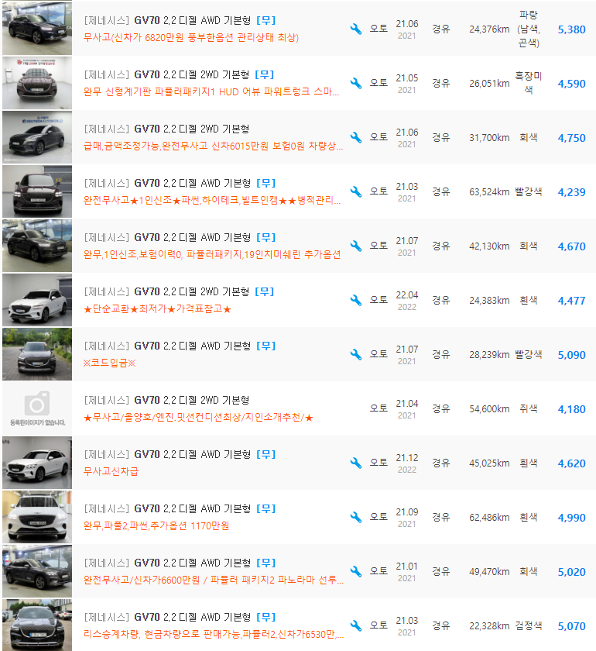596x651 pixels.
Task: Click the wrench icon on the 45,025km listing
Action: pyautogui.click(x=356, y=463)
